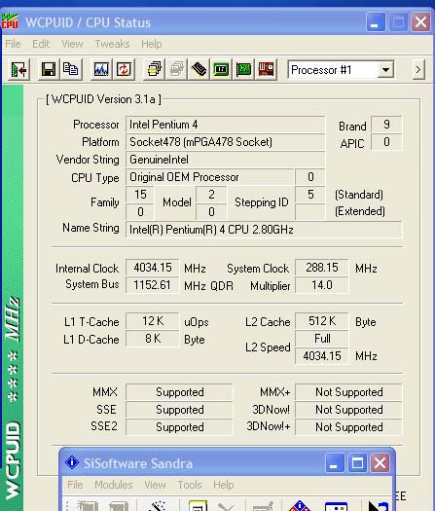Open the View menu in WCPUID
The width and height of the screenshot is (435, 511).
coord(72,44)
